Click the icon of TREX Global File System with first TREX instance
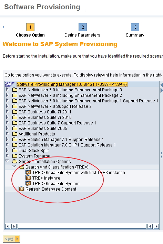This screenshot has width=163, height=244. pyautogui.click(x=28, y=172)
